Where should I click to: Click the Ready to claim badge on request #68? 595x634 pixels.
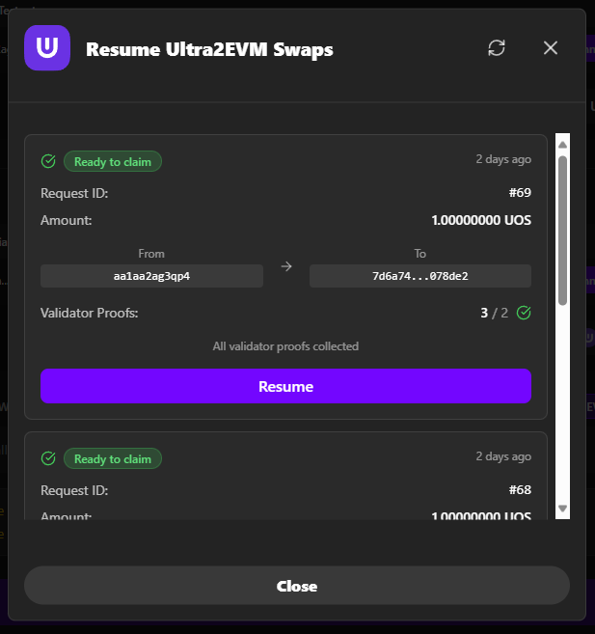coord(113,458)
